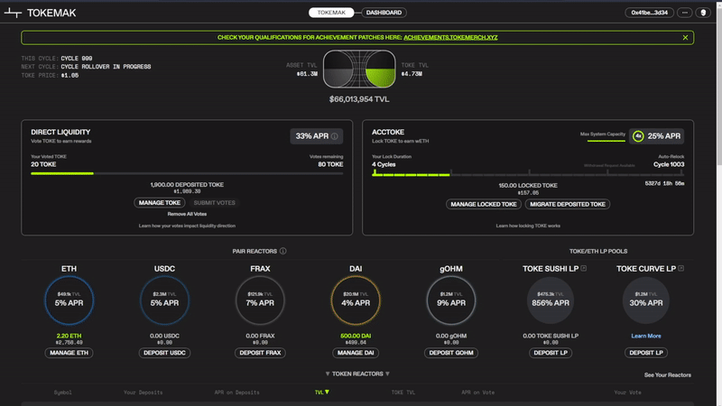Viewport: 722px width, 406px height.
Task: Sort the table by TVL column
Action: click(322, 392)
